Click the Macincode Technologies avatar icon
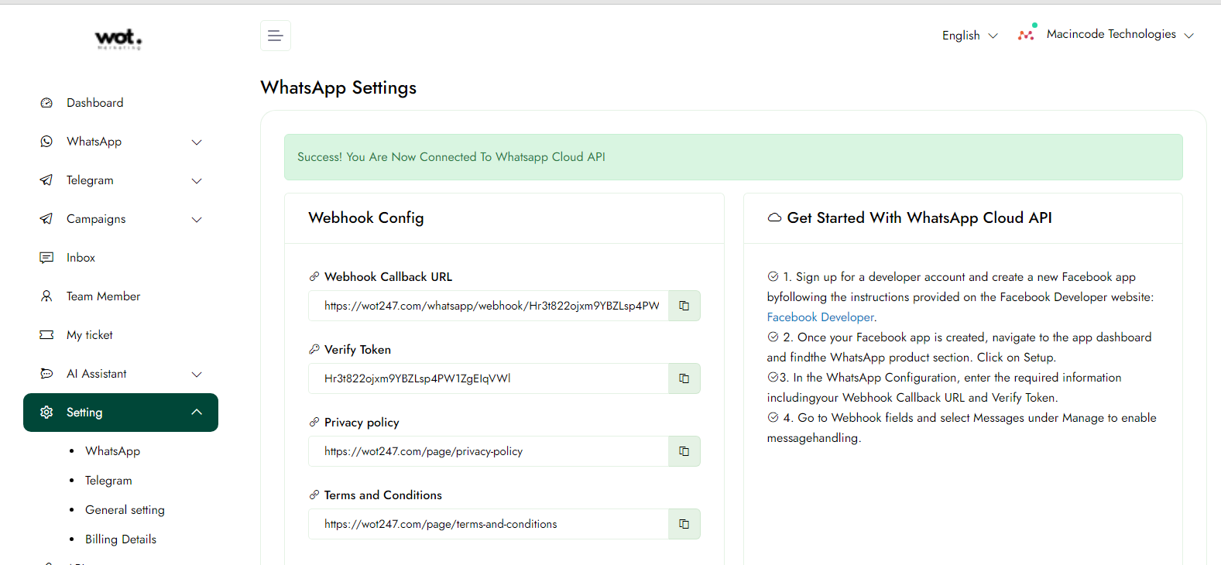The height and width of the screenshot is (565, 1221). (x=1026, y=34)
